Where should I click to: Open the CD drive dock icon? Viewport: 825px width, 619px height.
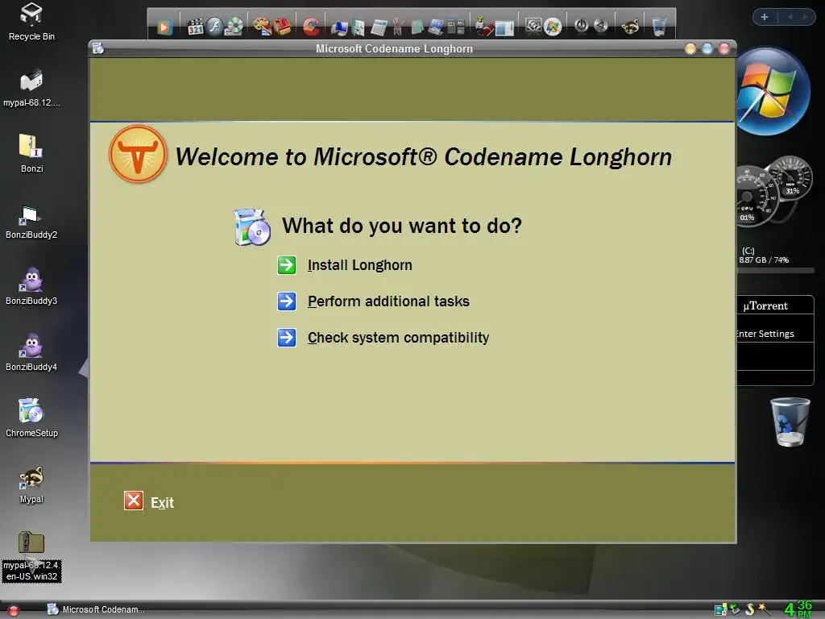pyautogui.click(x=234, y=27)
